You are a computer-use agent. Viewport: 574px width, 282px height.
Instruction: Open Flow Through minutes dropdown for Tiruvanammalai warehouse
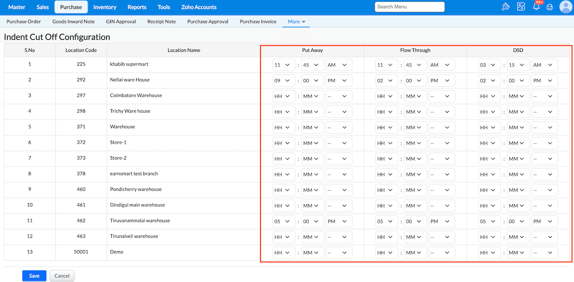click(416, 222)
